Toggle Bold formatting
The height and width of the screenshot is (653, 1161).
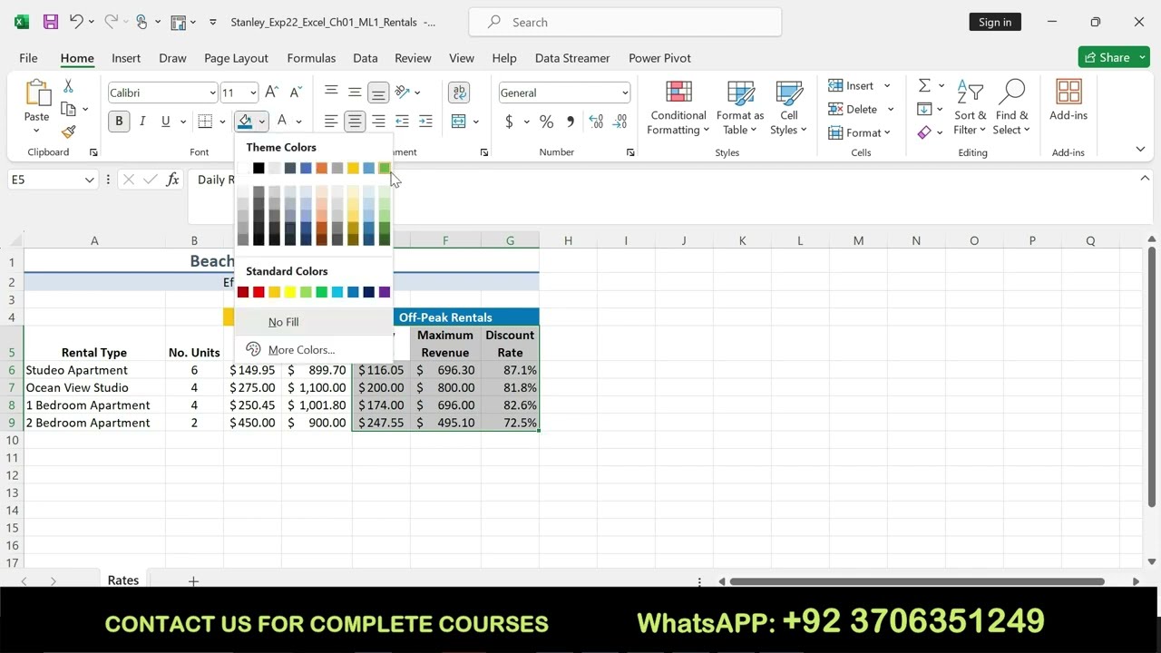click(119, 121)
